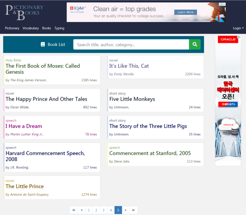The height and width of the screenshot is (215, 246).
Task: Open The Little Prince book
Action: (25, 186)
